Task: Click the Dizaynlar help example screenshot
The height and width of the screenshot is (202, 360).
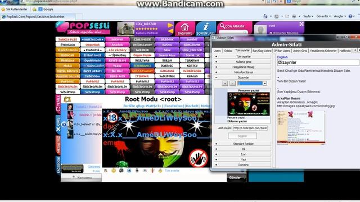Action: 301,127
